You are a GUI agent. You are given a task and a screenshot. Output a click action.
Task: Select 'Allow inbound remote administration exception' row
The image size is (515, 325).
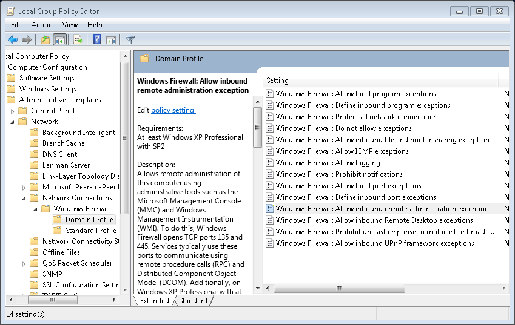coord(386,209)
